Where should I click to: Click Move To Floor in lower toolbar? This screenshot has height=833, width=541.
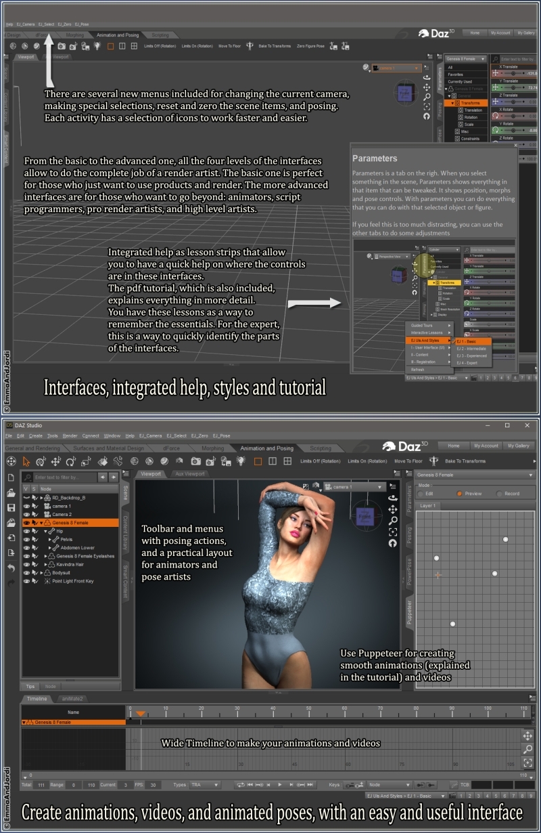pyautogui.click(x=408, y=461)
